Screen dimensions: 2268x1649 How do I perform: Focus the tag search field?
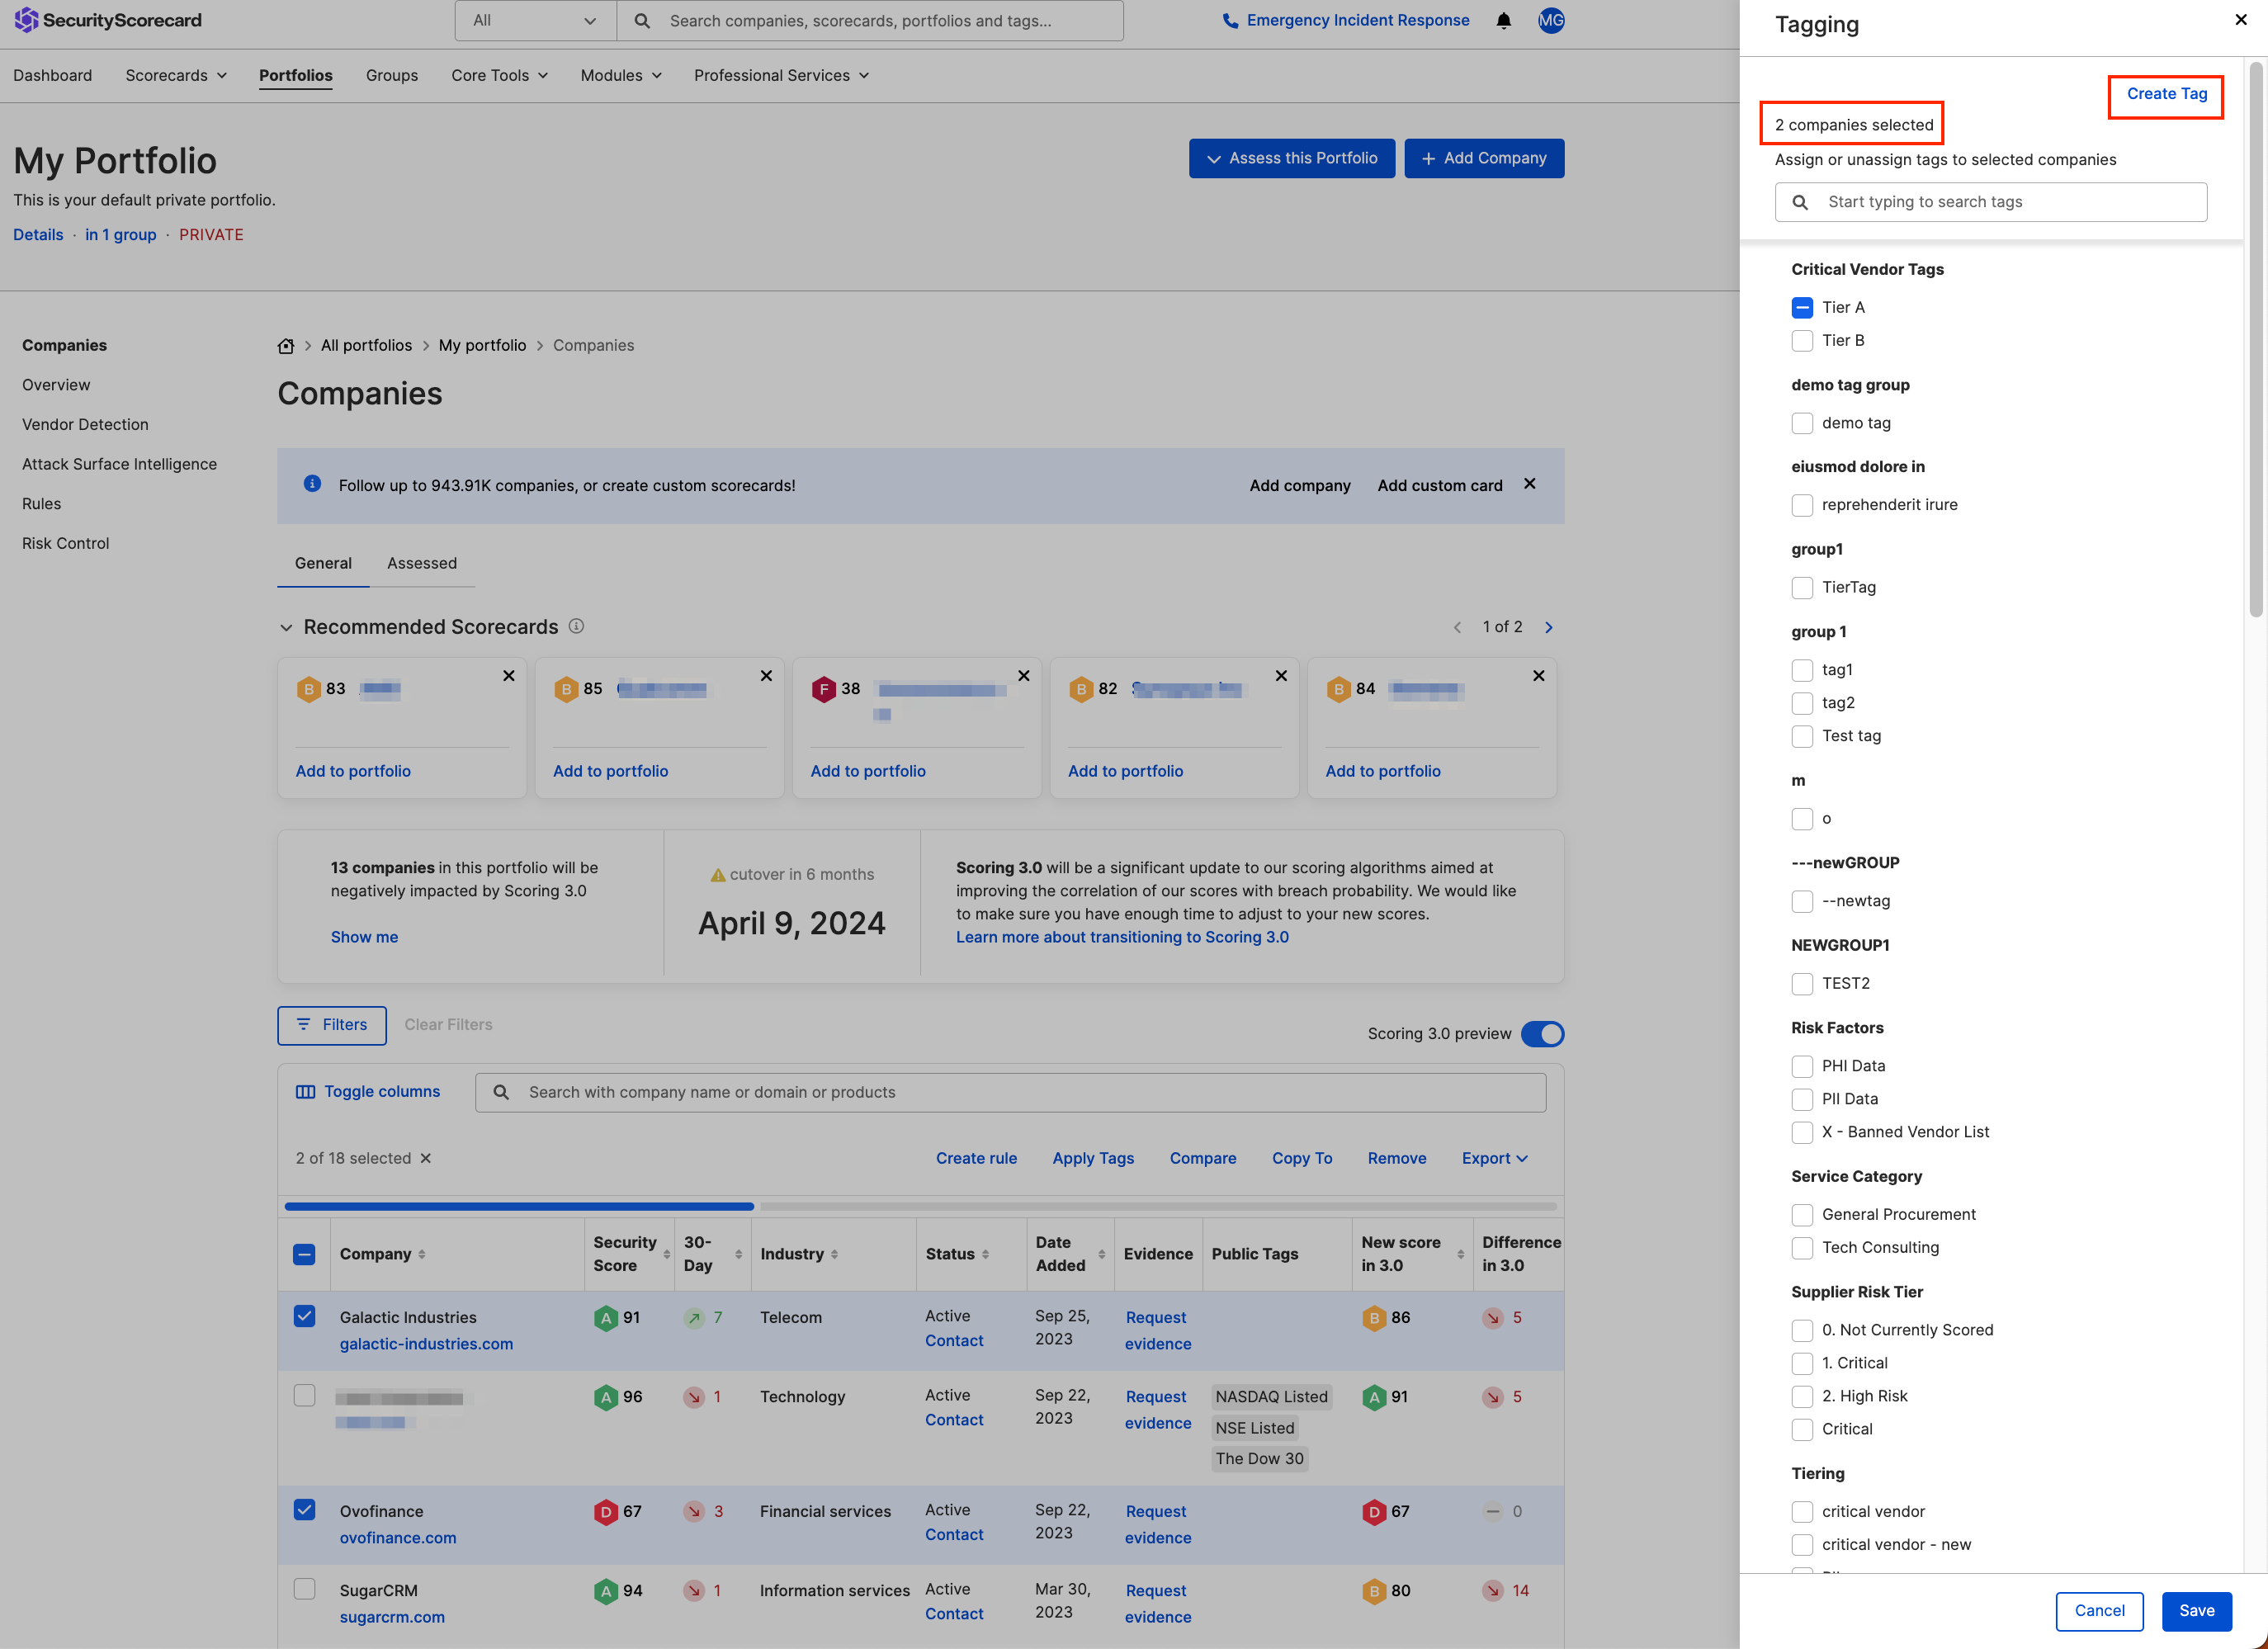click(x=1991, y=202)
